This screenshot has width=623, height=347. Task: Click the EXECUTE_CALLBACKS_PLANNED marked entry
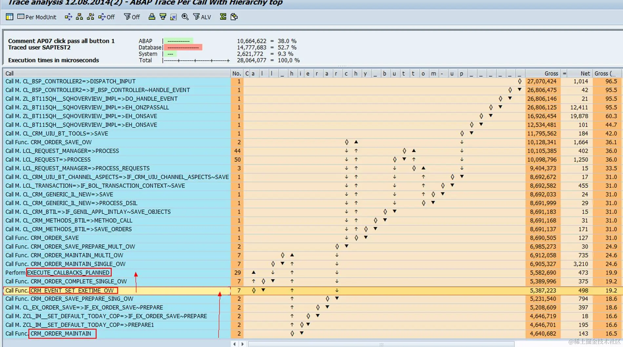coord(68,273)
